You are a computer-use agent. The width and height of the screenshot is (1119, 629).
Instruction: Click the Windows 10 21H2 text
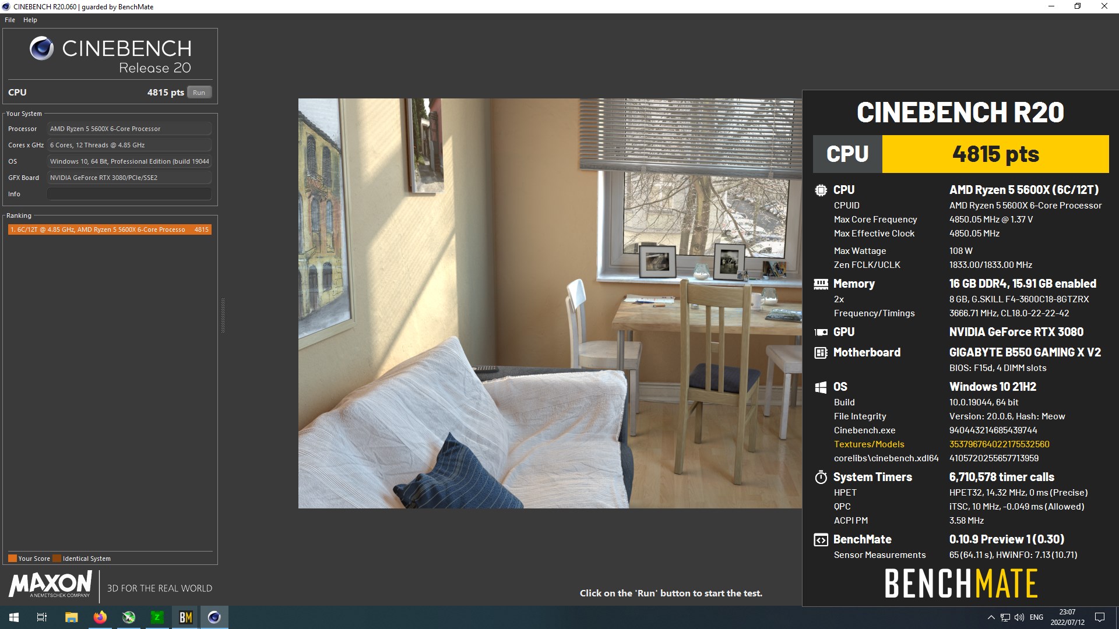coord(993,387)
